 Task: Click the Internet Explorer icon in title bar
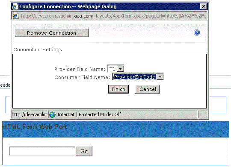pos(15,6)
